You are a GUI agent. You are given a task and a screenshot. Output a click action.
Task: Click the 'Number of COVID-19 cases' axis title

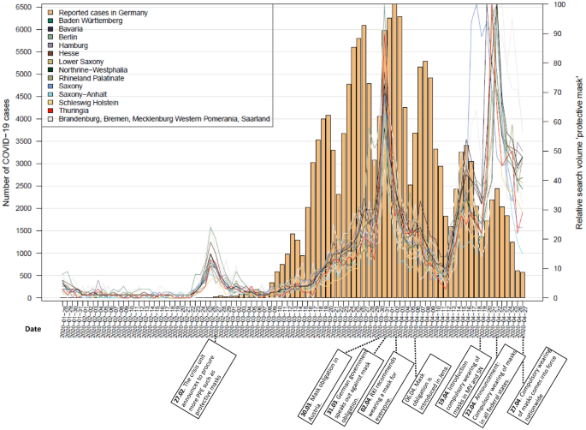tap(6, 152)
